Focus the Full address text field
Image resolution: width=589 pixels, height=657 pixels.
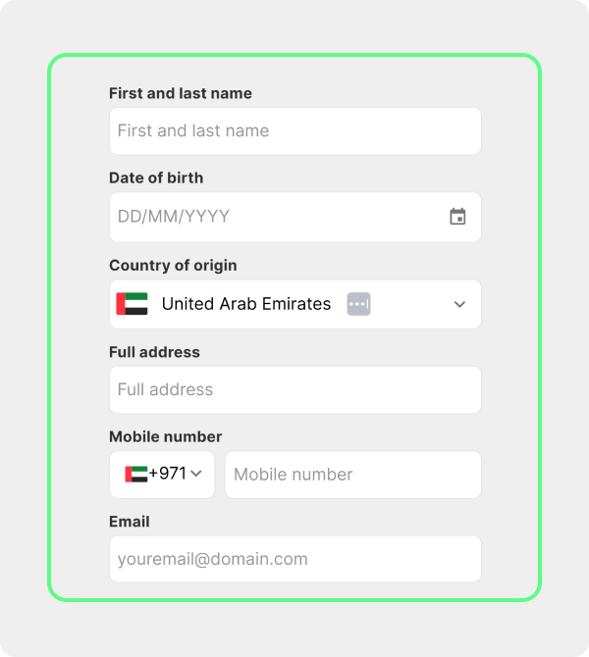coord(294,390)
